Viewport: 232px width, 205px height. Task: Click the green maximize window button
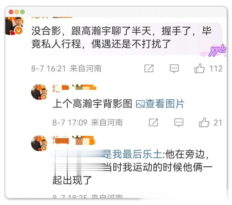(22, 12)
